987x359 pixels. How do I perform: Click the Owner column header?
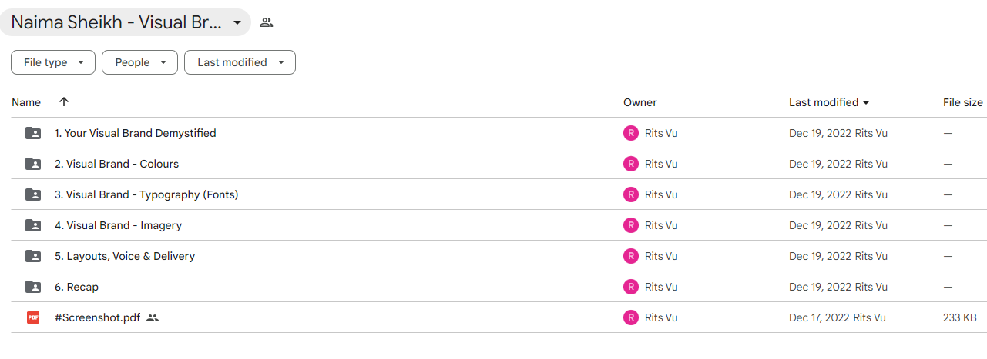coord(640,102)
